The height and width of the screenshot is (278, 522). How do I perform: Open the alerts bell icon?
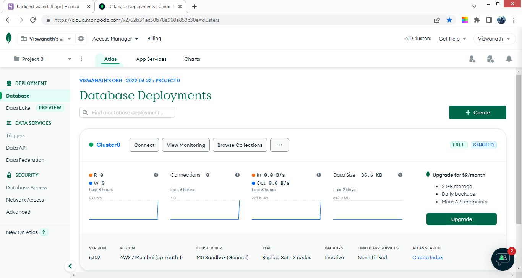(509, 59)
